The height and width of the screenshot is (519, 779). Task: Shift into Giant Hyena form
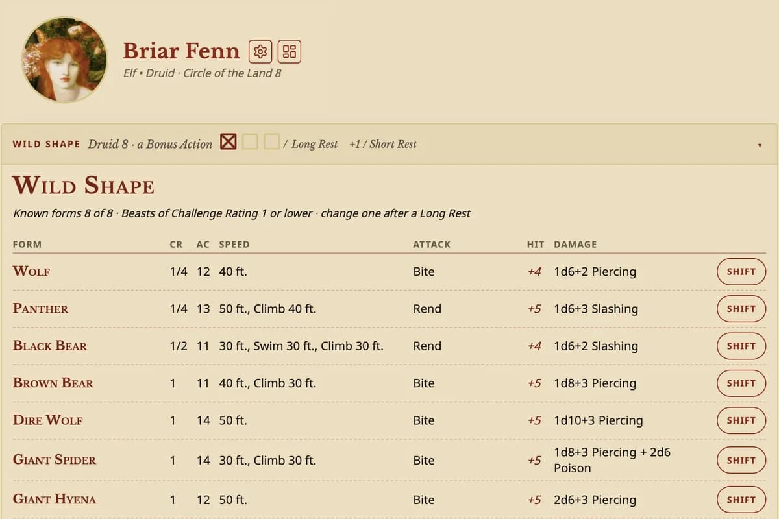coord(741,500)
